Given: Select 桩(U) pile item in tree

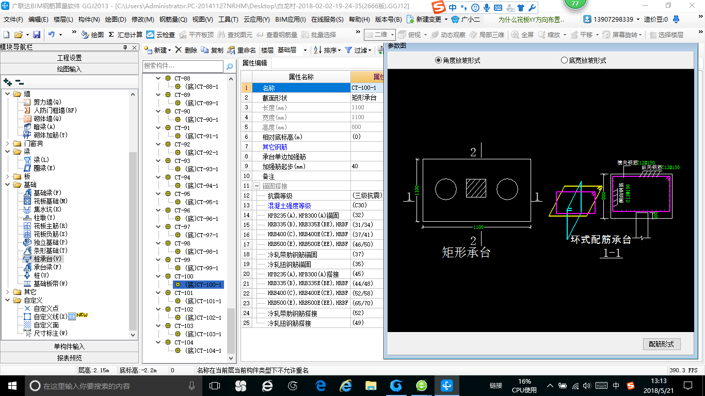Looking at the screenshot, I should point(36,275).
